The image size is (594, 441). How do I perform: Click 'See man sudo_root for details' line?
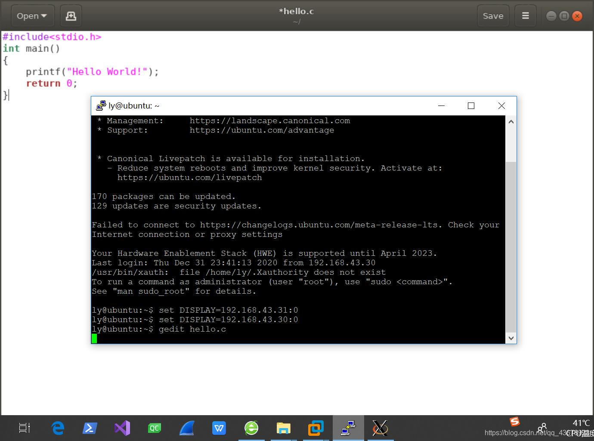pyautogui.click(x=174, y=291)
